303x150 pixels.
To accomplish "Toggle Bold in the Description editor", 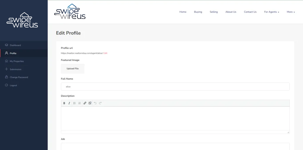I will click(64, 103).
